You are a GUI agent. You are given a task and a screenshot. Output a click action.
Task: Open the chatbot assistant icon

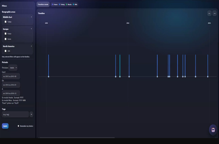213,130
